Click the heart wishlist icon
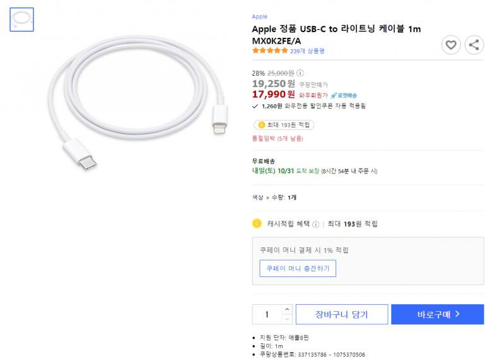This screenshot has height=361, width=492. pos(450,45)
